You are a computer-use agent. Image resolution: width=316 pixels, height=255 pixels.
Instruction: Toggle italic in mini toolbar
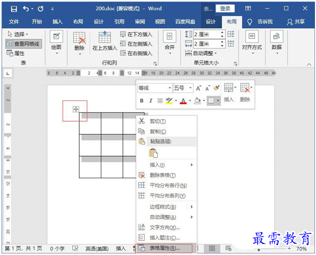(150, 100)
